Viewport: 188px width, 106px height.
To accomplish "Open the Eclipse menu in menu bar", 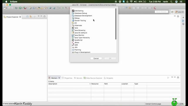I will tap(14, 1).
